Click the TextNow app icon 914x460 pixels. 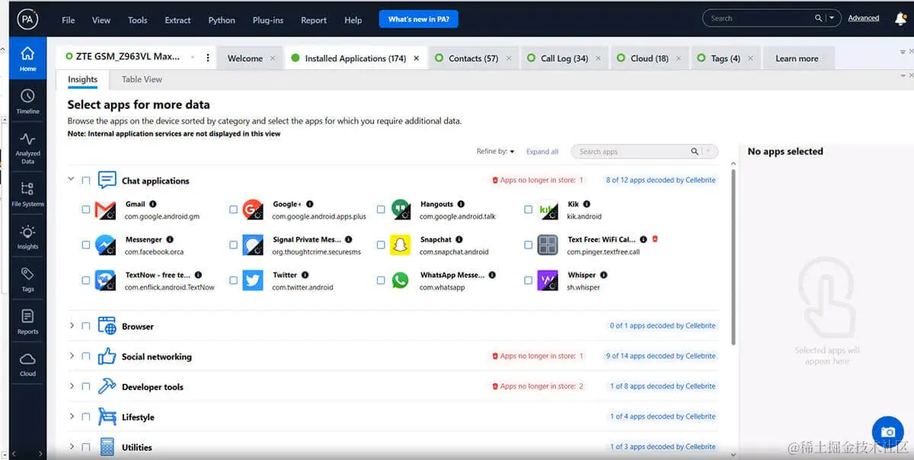(105, 280)
